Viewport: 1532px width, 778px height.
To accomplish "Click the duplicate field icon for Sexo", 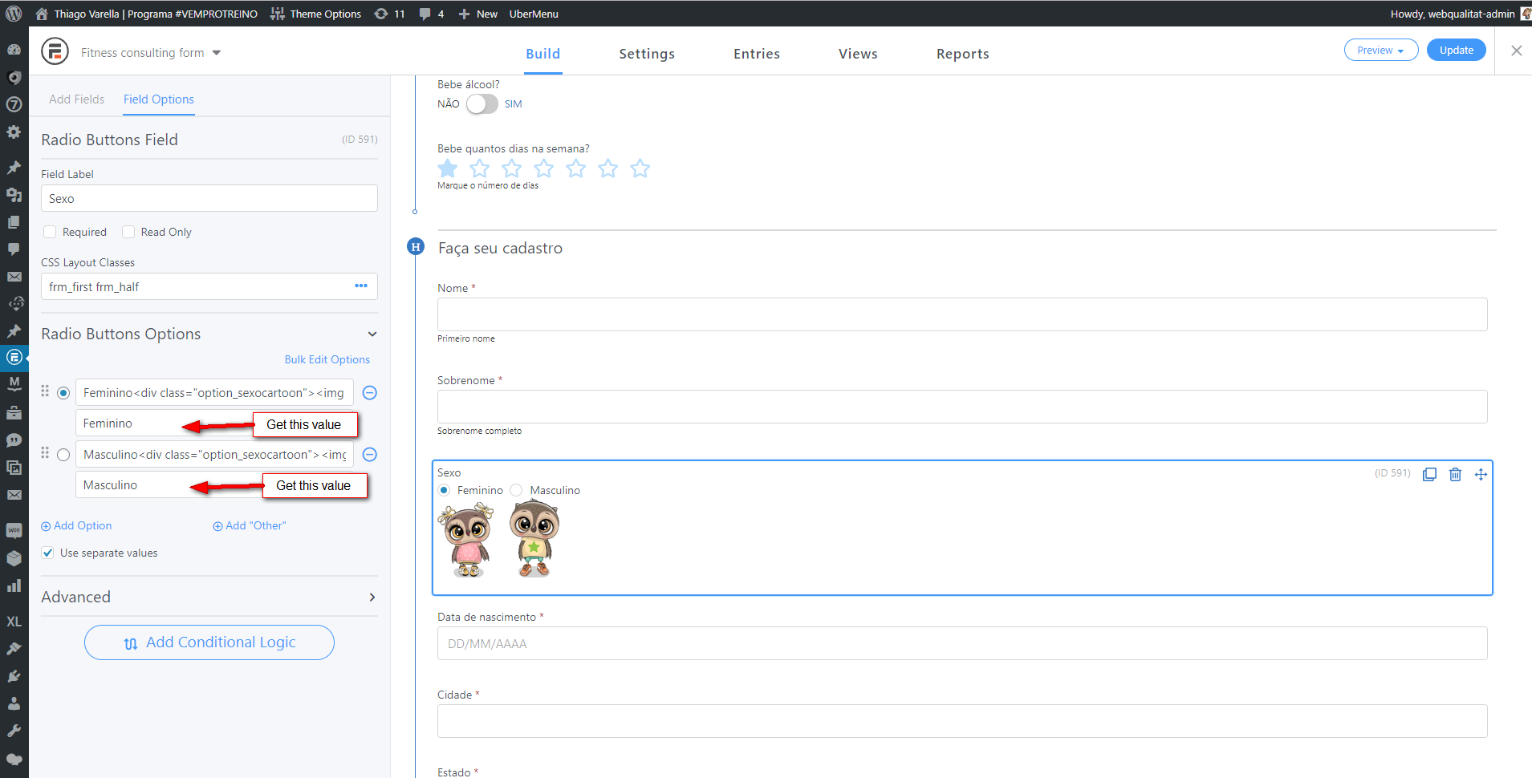I will 1429,474.
